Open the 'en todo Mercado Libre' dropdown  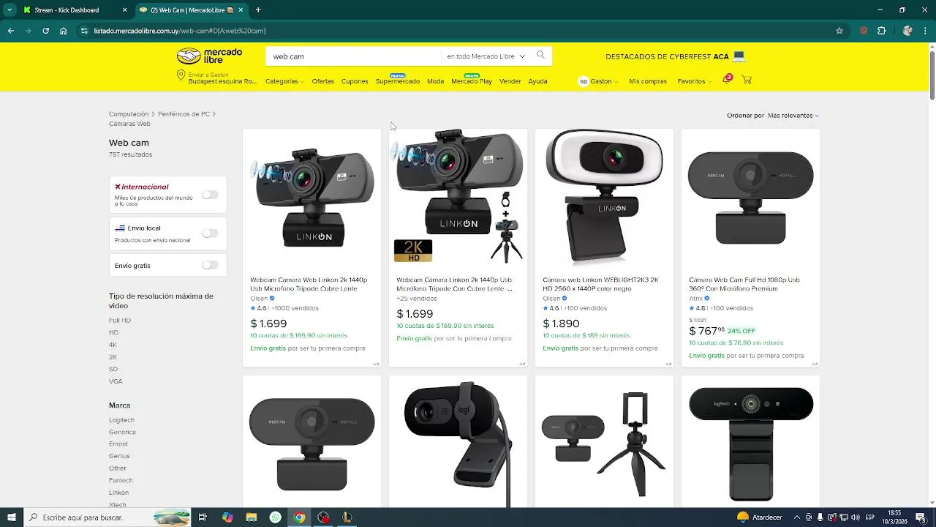[486, 56]
